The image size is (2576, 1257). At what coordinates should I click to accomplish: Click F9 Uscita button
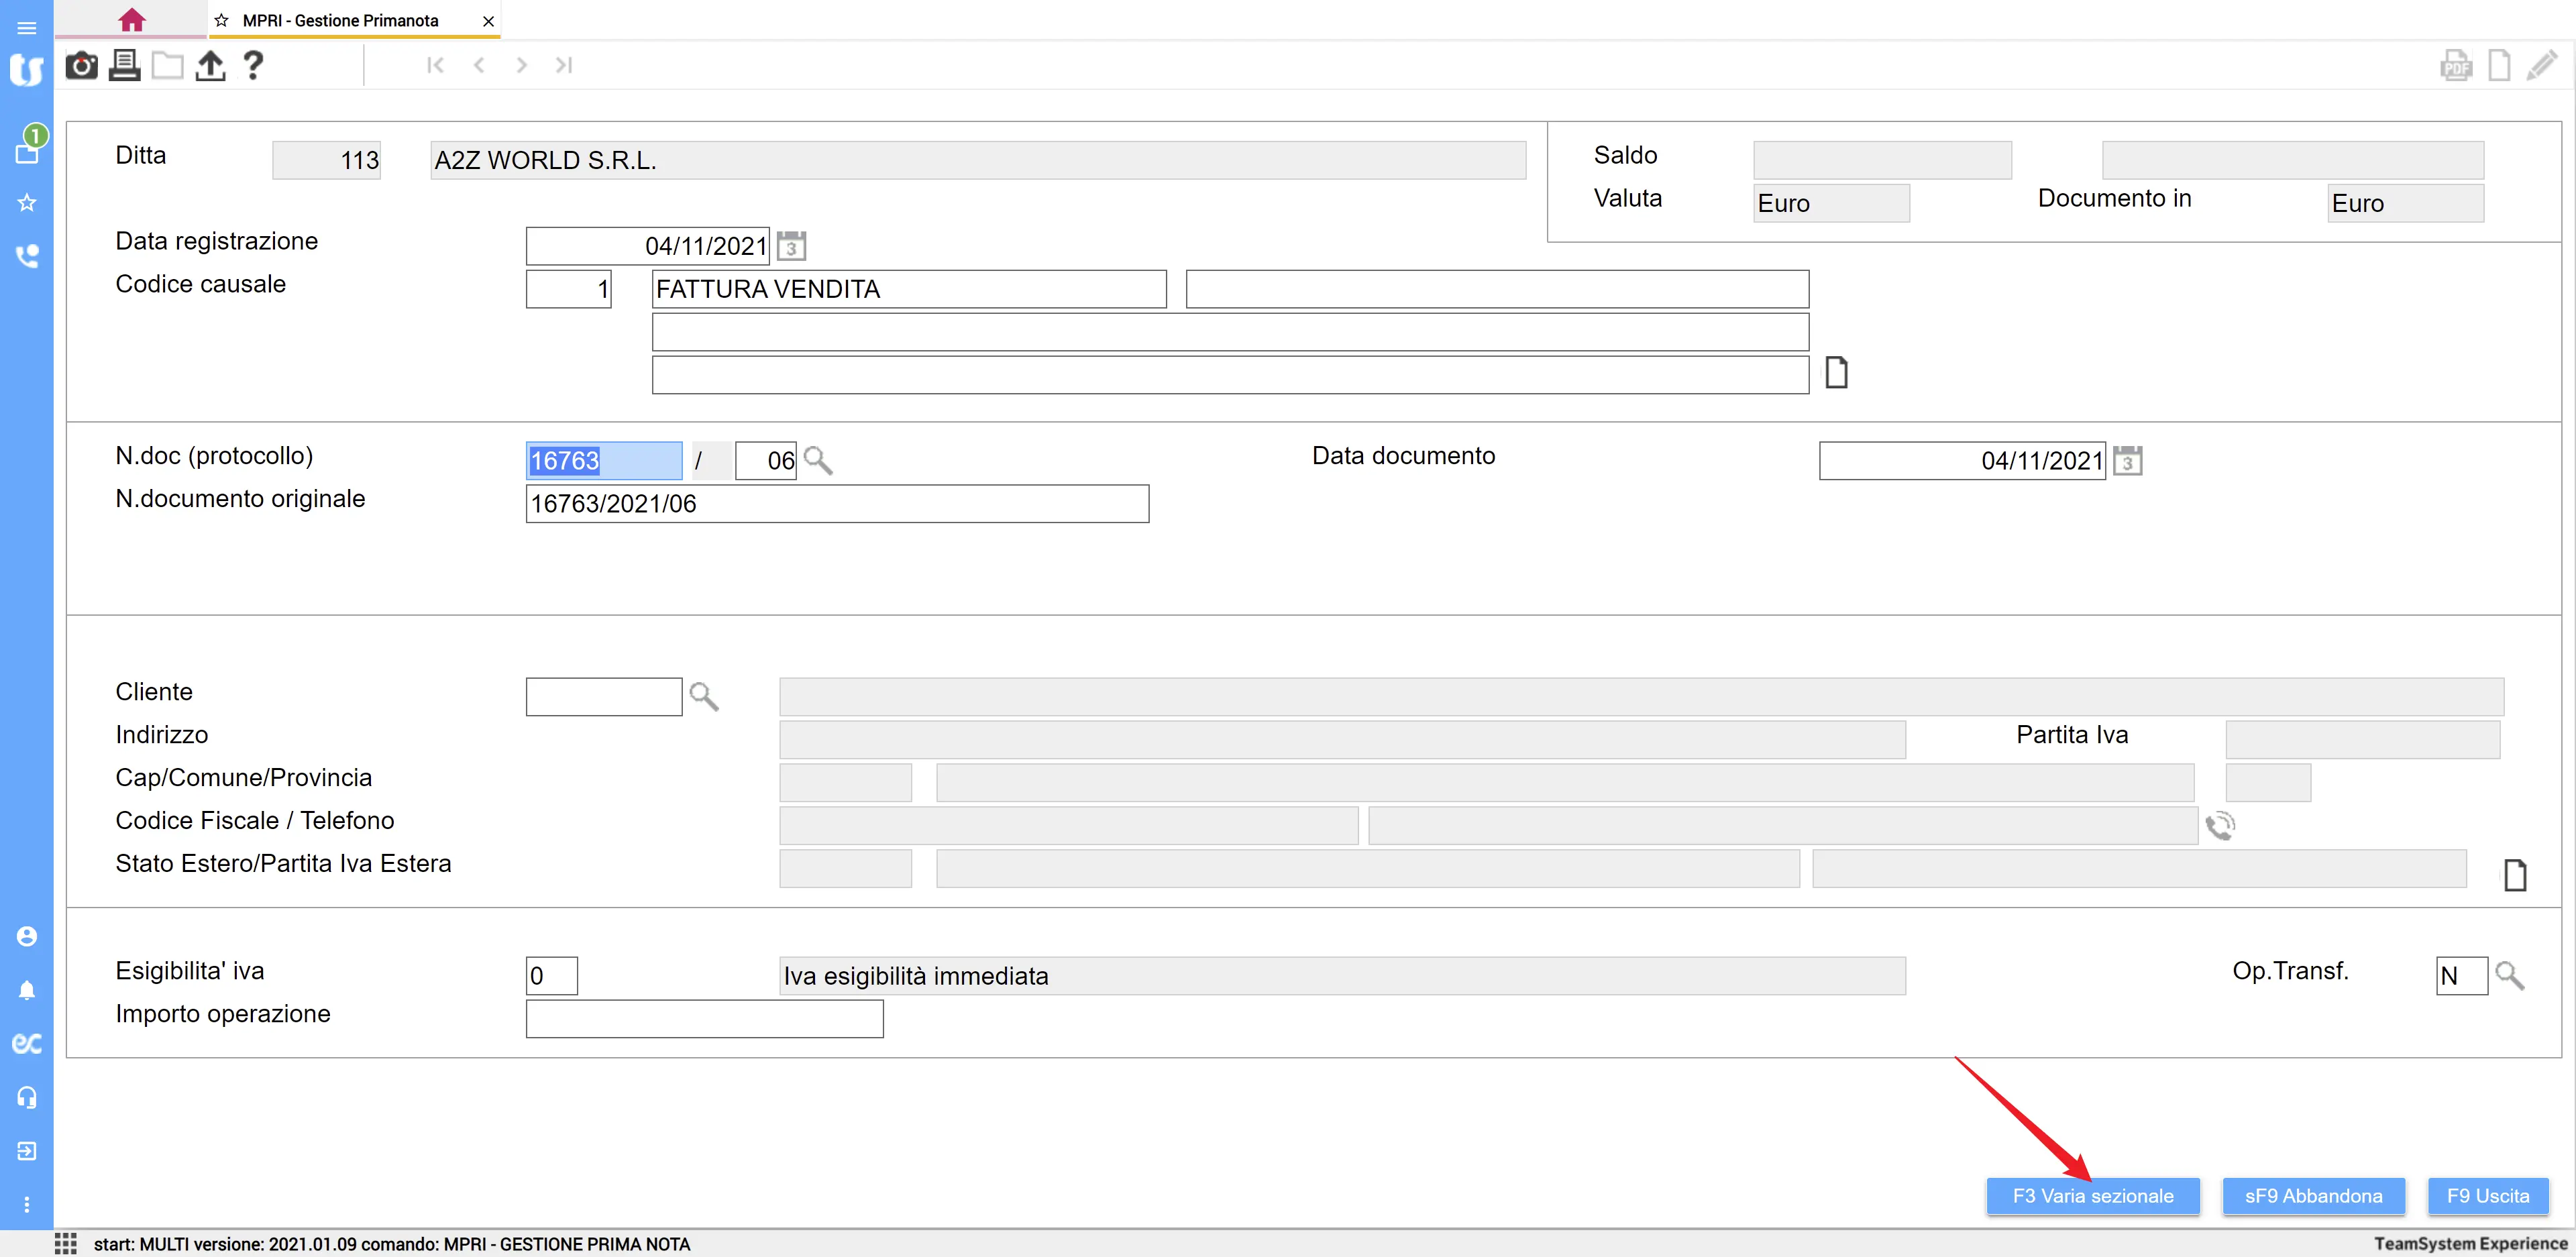(2487, 1196)
